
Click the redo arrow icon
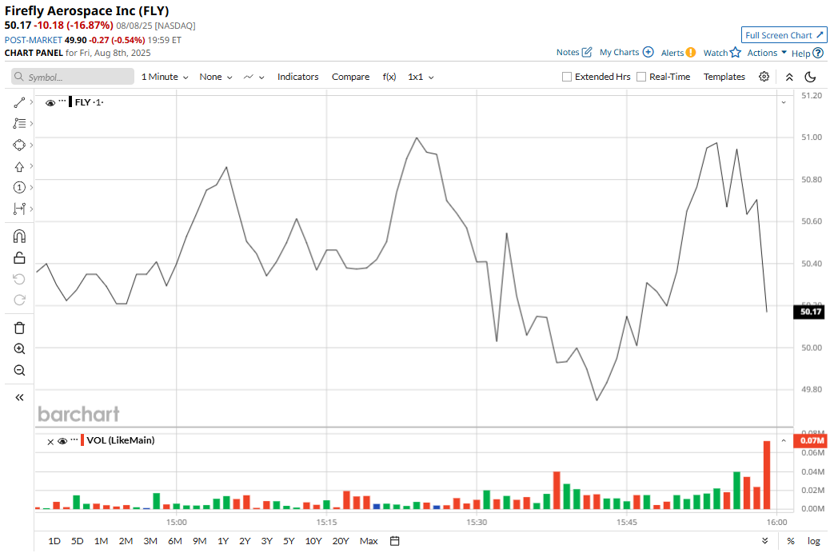(x=19, y=300)
